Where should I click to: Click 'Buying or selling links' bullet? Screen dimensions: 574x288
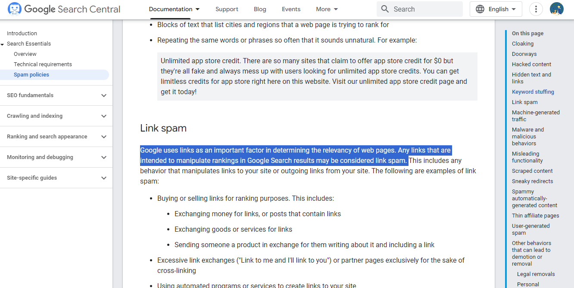(246, 199)
